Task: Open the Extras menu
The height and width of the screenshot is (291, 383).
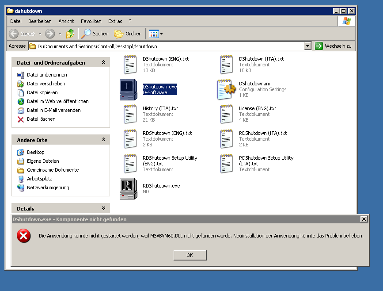Action: (x=115, y=21)
